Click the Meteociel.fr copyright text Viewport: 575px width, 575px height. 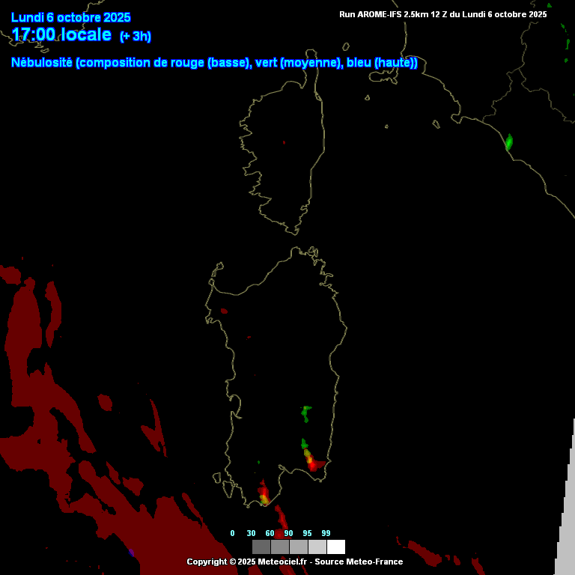(x=294, y=562)
